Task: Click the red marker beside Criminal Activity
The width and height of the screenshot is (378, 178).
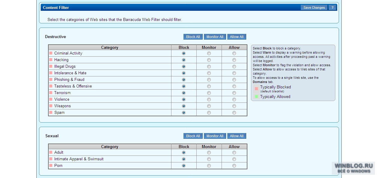Action: point(51,53)
